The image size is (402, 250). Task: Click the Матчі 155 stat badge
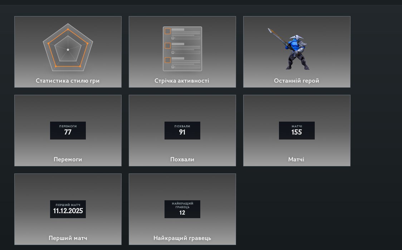[x=297, y=131]
